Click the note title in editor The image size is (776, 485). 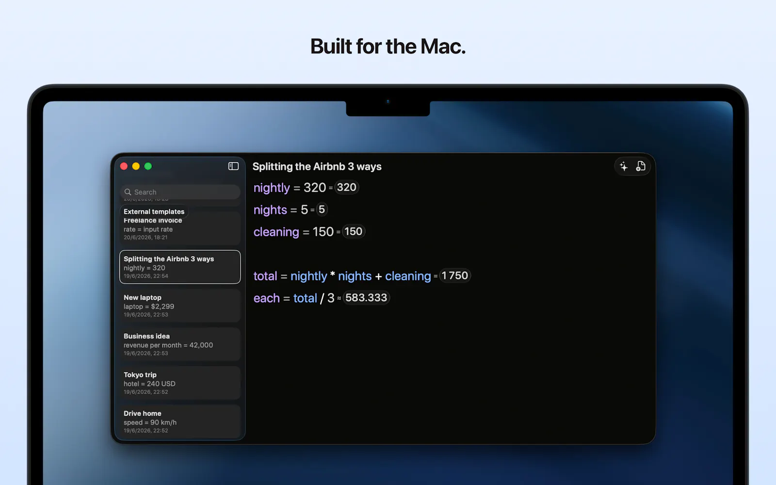click(317, 166)
